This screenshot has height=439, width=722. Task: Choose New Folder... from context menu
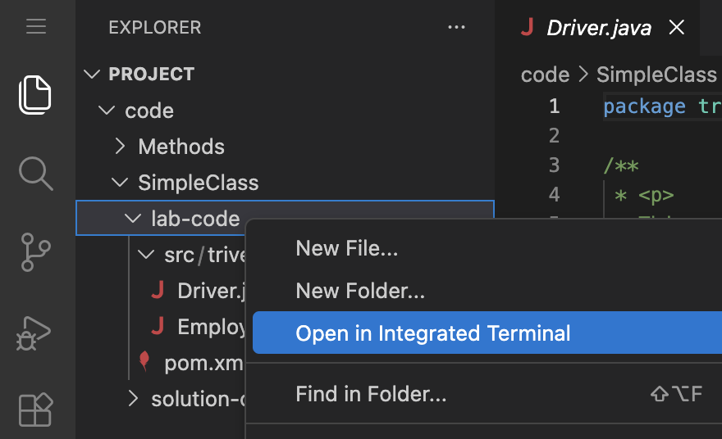coord(487,291)
